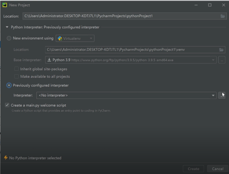Click the PyCharm logo in title bar

pyautogui.click(x=5, y=5)
